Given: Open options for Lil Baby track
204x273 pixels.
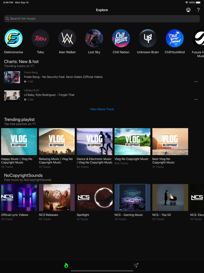Looking at the screenshot, I should coord(196,100).
